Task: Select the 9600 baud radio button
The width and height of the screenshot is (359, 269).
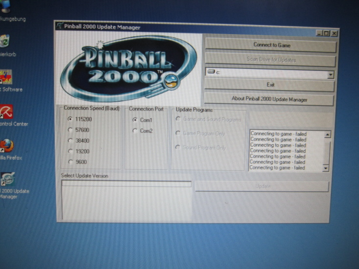Action: [71, 162]
